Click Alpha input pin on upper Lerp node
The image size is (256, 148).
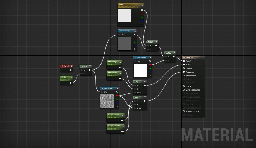135,93
